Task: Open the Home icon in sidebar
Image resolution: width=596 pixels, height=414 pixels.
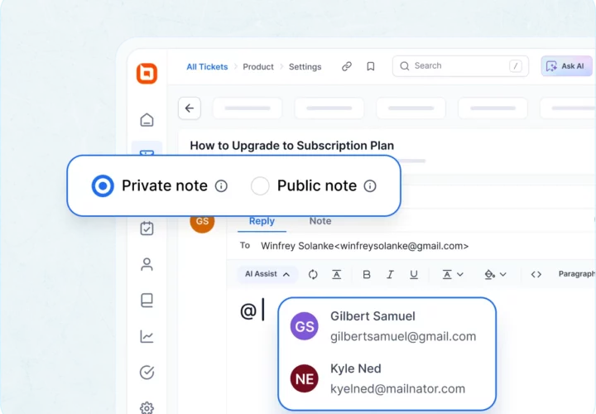Action: [147, 120]
